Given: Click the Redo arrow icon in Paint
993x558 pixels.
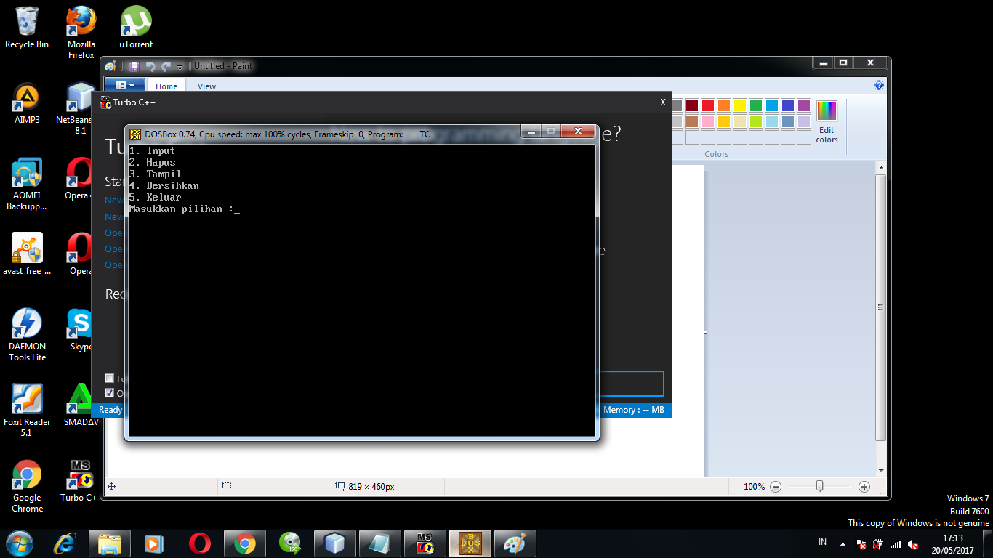Looking at the screenshot, I should click(x=166, y=66).
